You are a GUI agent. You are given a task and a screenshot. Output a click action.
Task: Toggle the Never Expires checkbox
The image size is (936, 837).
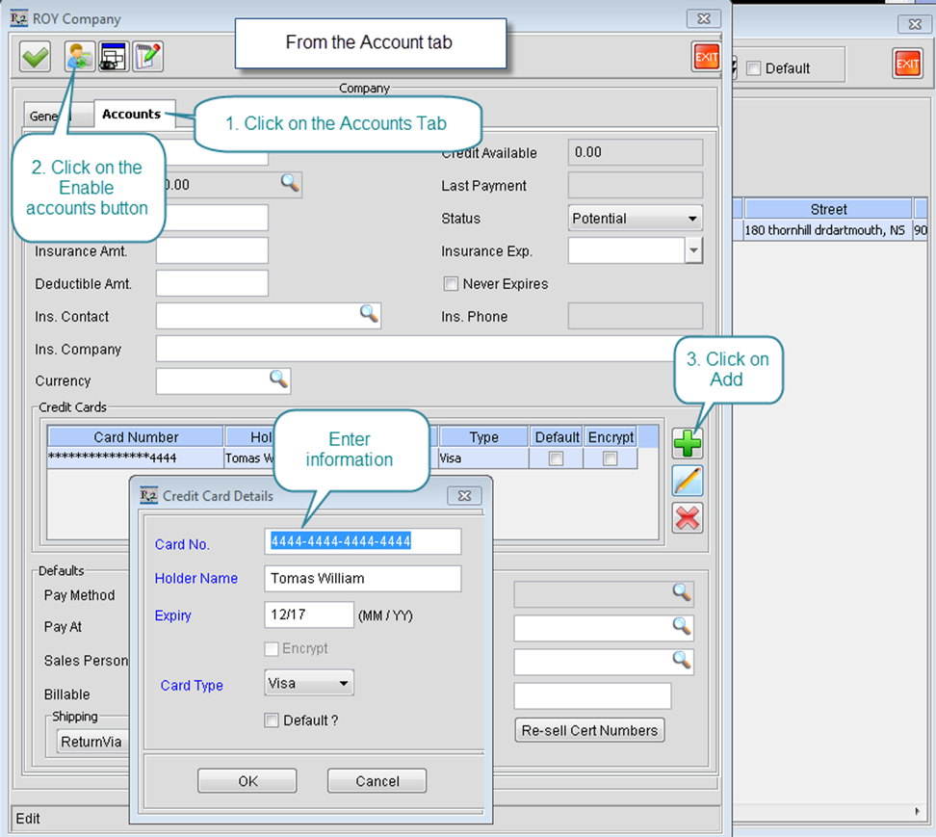(x=451, y=284)
